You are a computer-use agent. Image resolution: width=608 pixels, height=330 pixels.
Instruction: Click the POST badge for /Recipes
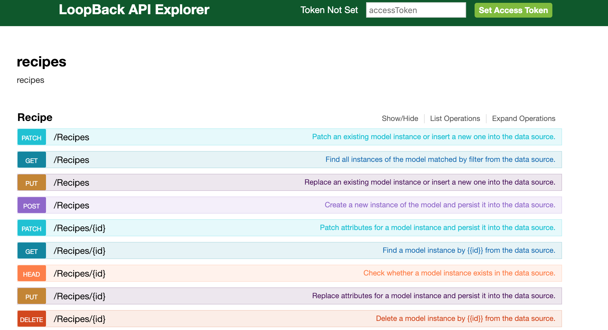[x=32, y=206]
